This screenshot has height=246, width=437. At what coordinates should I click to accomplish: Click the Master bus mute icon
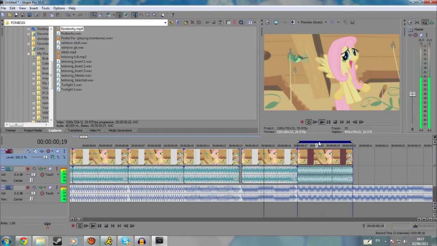click(x=421, y=35)
